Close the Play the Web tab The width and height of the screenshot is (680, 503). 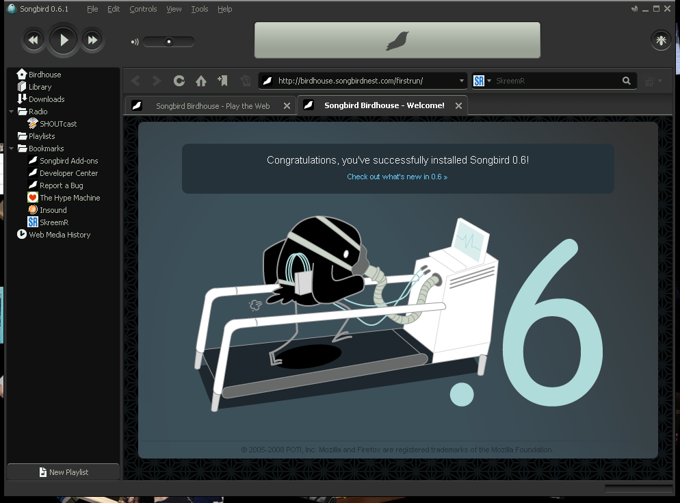point(287,106)
